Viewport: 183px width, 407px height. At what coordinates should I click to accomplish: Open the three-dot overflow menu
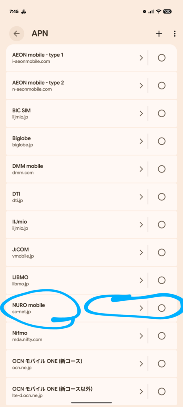coord(175,34)
